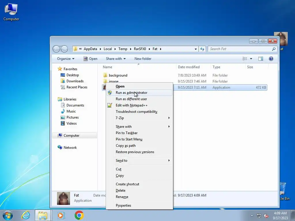Open the address bar history dropdown
The width and height of the screenshot is (295, 221).
point(196,49)
